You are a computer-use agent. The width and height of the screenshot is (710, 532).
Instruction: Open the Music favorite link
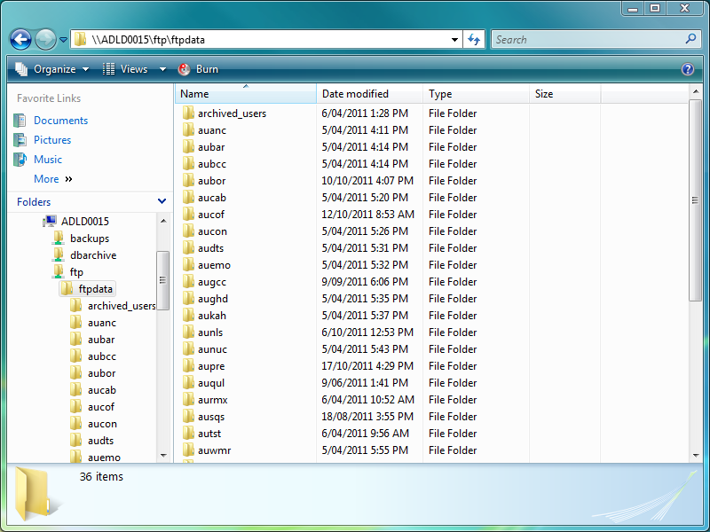click(x=49, y=159)
